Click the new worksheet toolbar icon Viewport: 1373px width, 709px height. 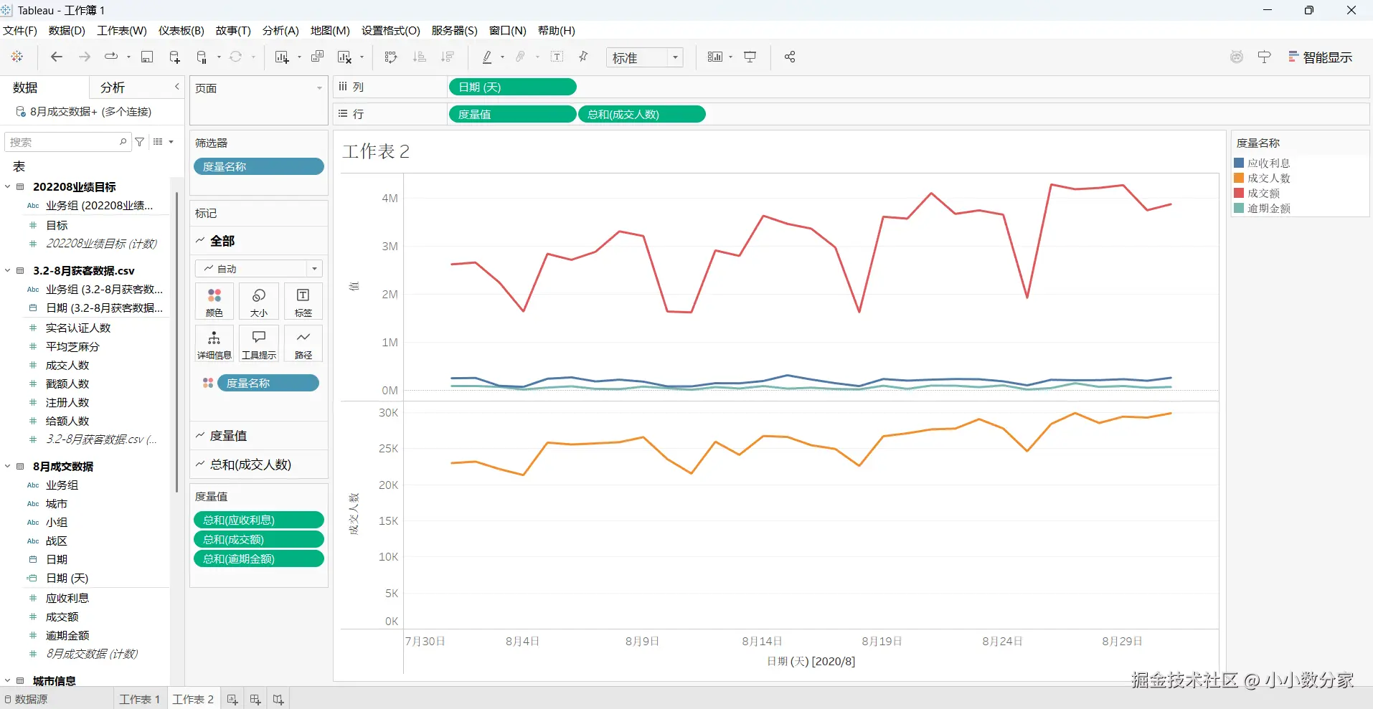[x=282, y=57]
